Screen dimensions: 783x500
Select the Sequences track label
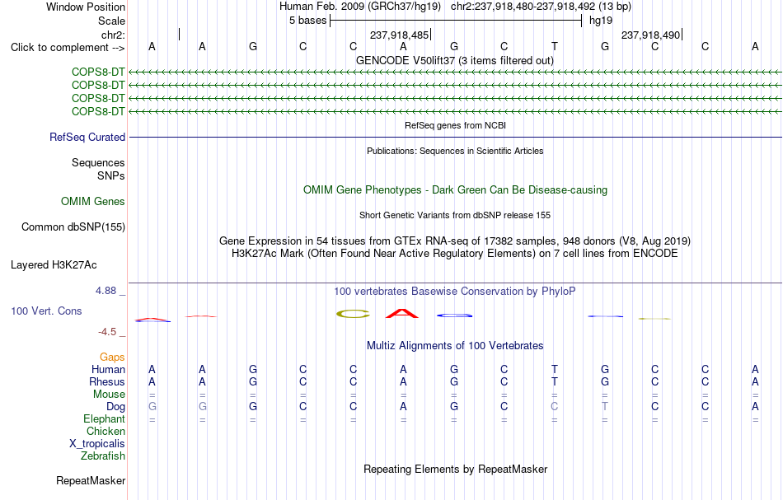pyautogui.click(x=98, y=162)
